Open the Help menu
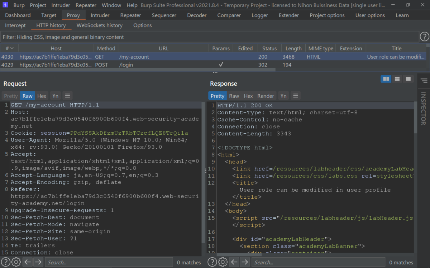This screenshot has width=430, height=268. [132, 5]
